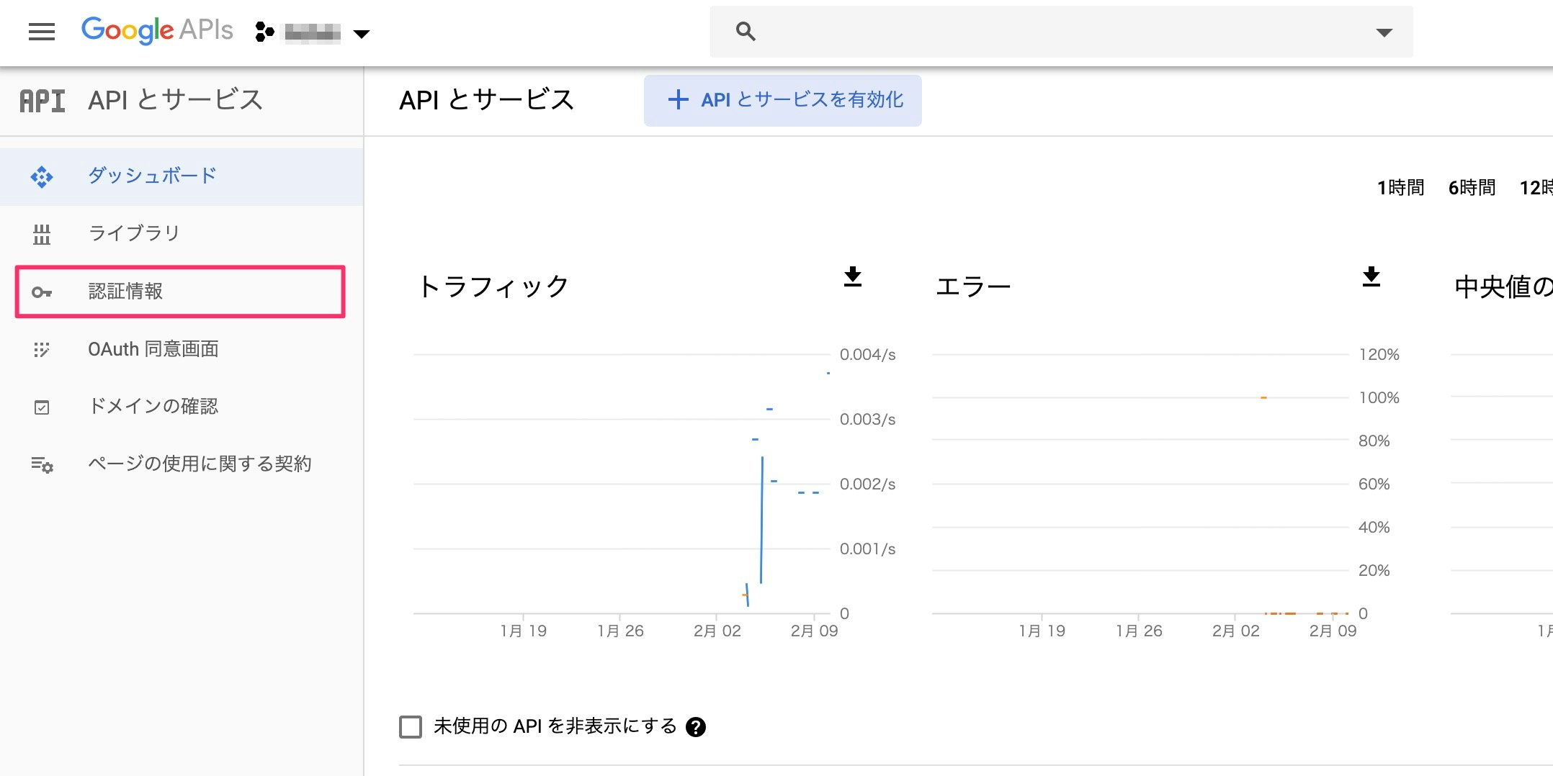Focus the top search input field
The image size is (1553, 776).
pos(1061,32)
